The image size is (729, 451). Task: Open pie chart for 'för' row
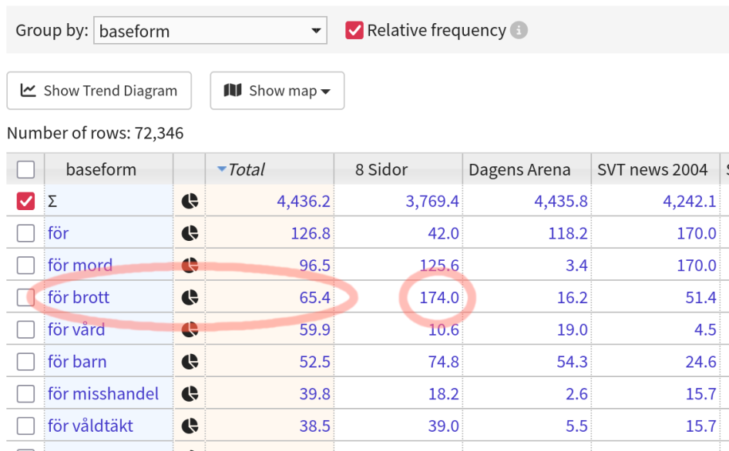tap(190, 233)
